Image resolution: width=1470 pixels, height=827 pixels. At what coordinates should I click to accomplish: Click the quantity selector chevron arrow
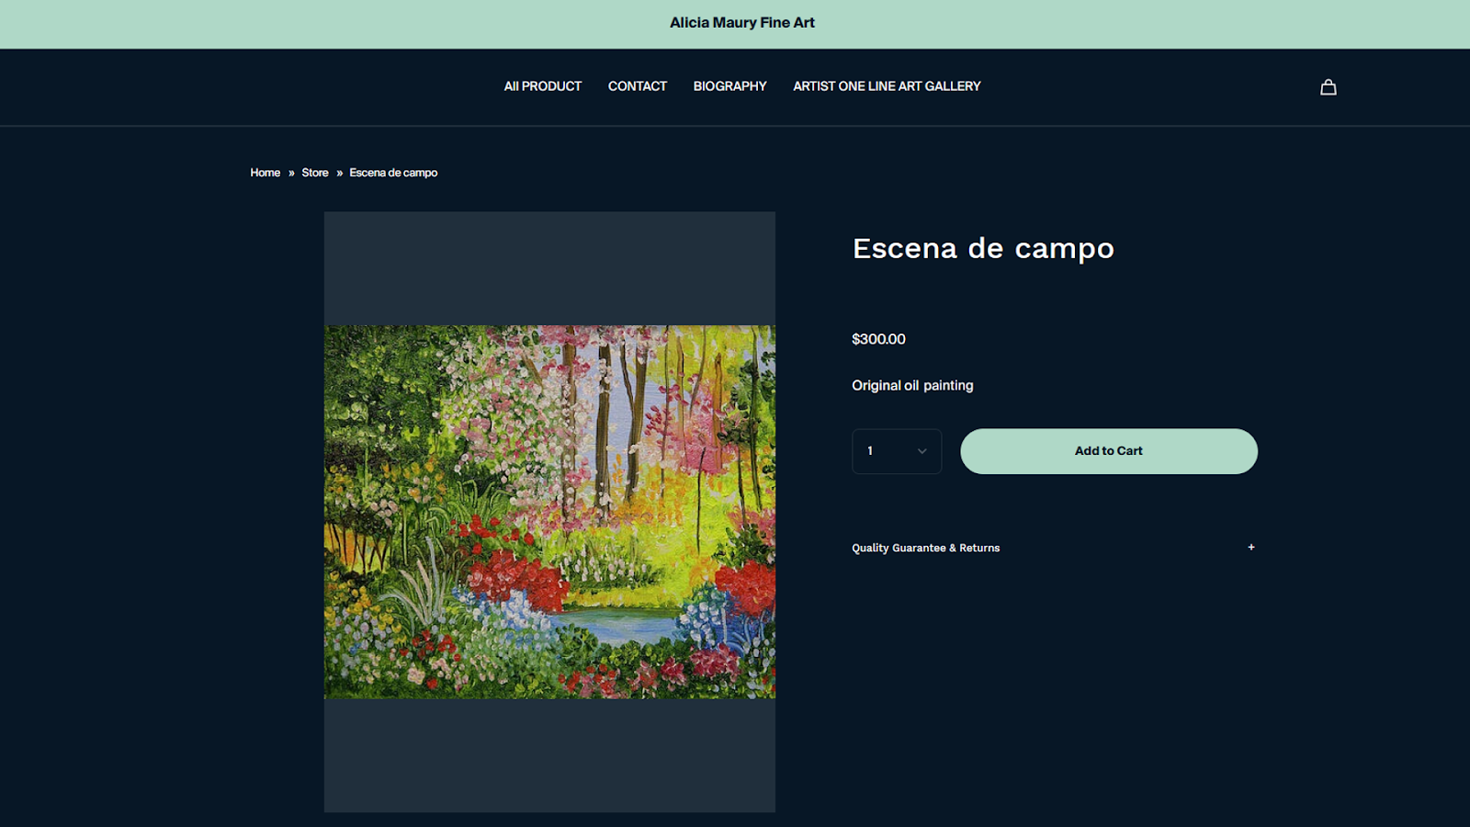(x=922, y=451)
